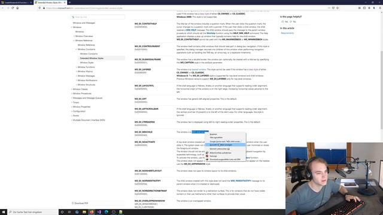The height and width of the screenshot is (215, 383).
Task: Open Task View on taskbar
Action: click(69, 212)
